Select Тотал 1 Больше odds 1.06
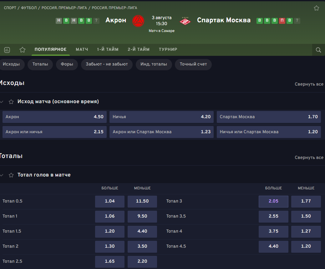 click(x=110, y=216)
